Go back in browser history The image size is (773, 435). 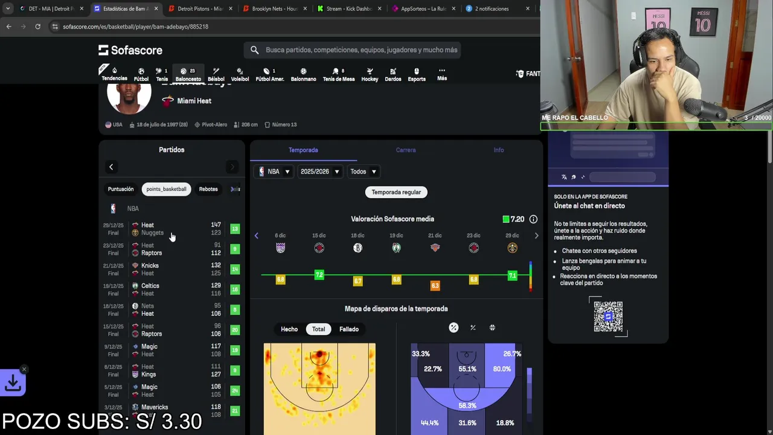click(x=8, y=27)
